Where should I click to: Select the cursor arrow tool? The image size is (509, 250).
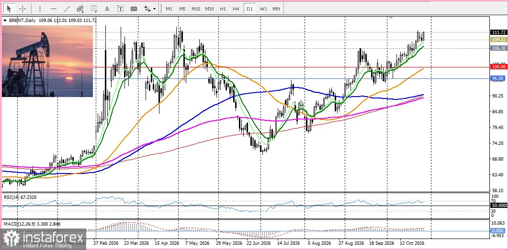click(9, 9)
